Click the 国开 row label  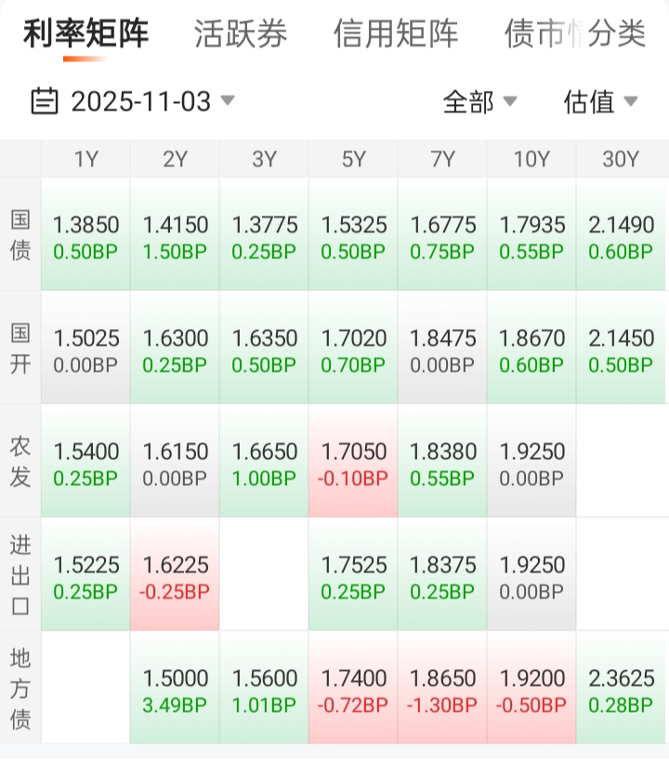(20, 348)
